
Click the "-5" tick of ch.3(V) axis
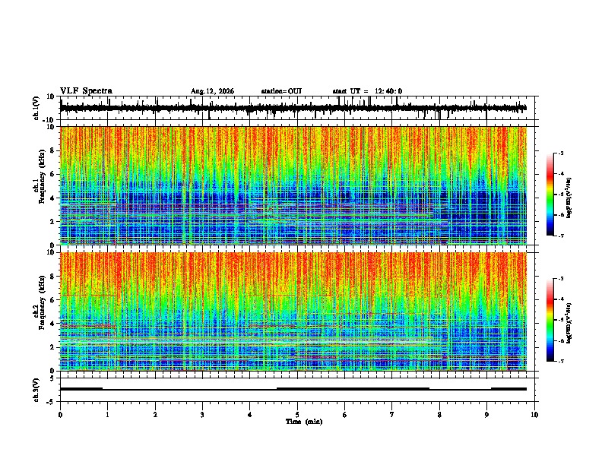pyautogui.click(x=51, y=402)
